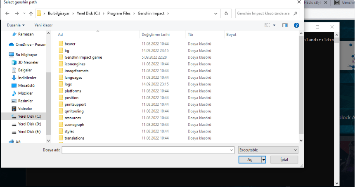Open the help question mark icon
The width and height of the screenshot is (355, 187).
pos(296,25)
